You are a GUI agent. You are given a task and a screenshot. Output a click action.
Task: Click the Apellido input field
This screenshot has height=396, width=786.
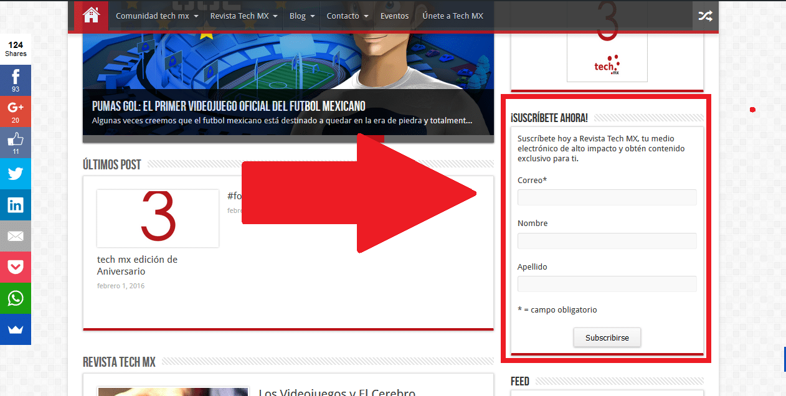point(607,284)
